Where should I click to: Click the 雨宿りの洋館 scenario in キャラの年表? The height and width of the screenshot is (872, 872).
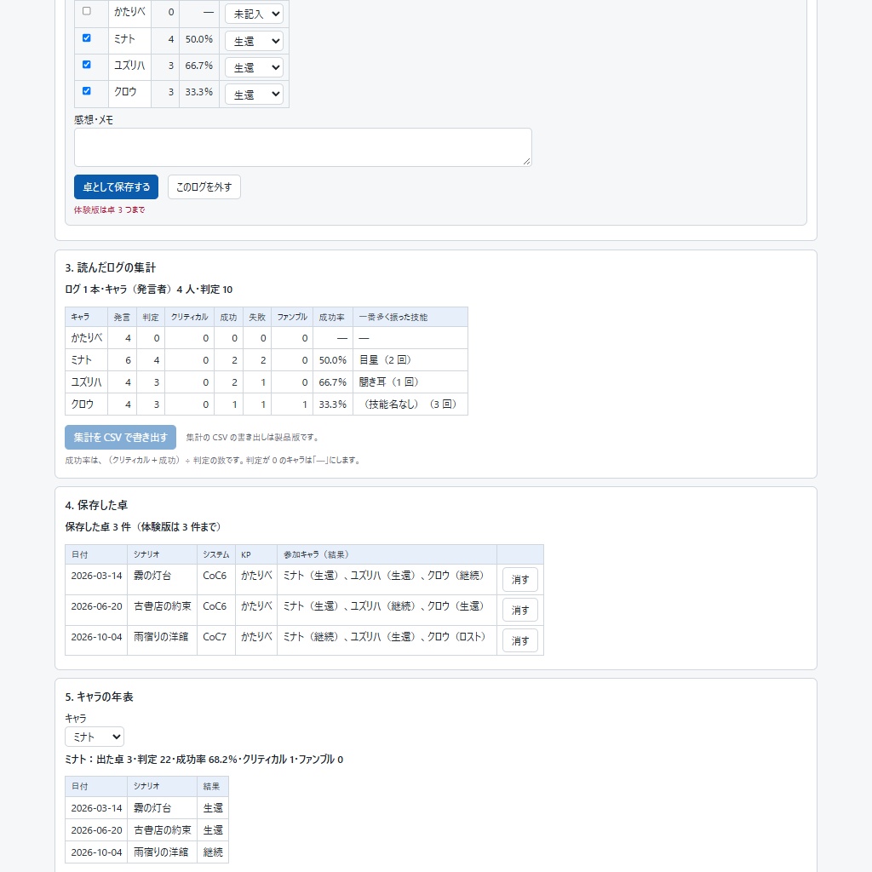(161, 852)
